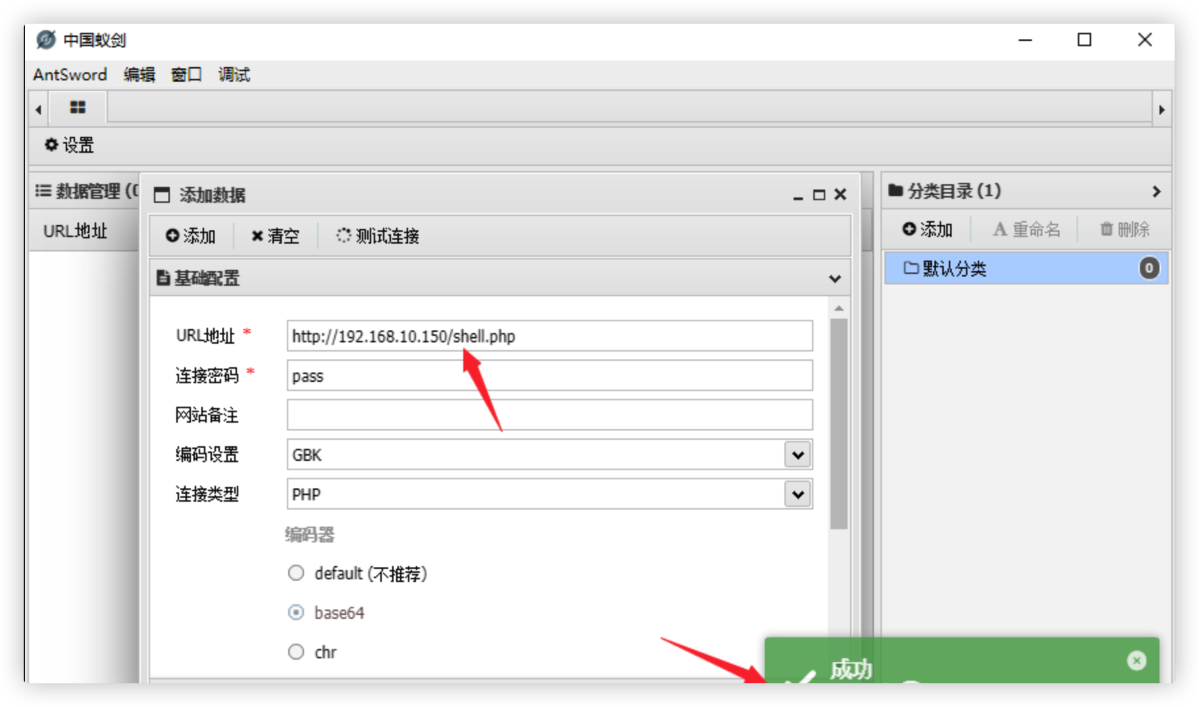The width and height of the screenshot is (1199, 707).
Task: Click 添加 in the category panel
Action: pos(928,229)
